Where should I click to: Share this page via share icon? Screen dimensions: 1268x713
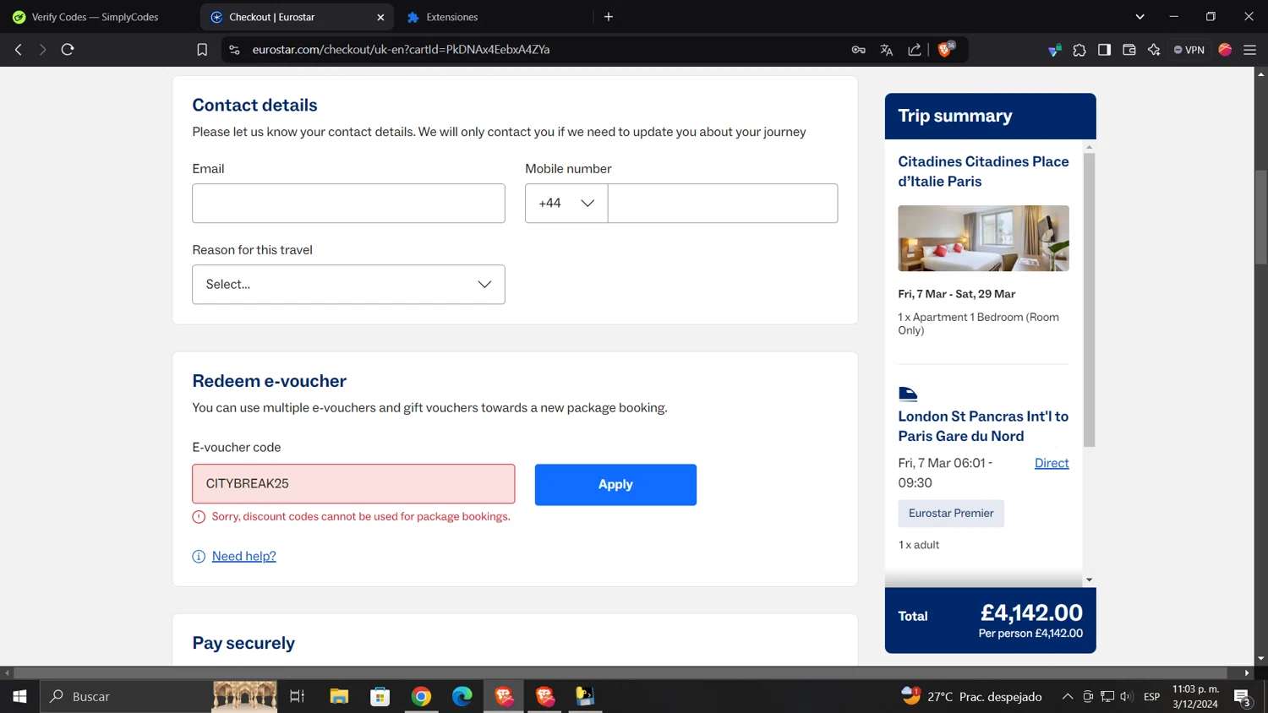[x=915, y=50]
